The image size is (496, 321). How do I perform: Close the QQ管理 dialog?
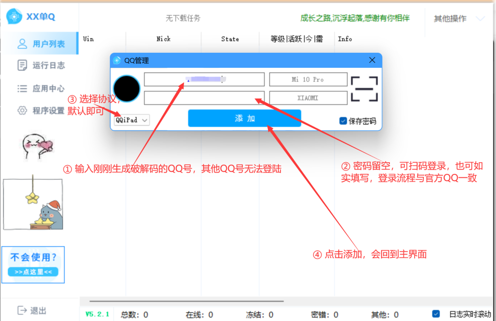coord(372,60)
